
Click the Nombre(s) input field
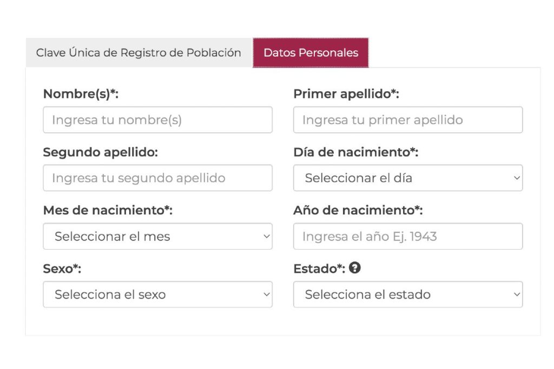(x=157, y=119)
